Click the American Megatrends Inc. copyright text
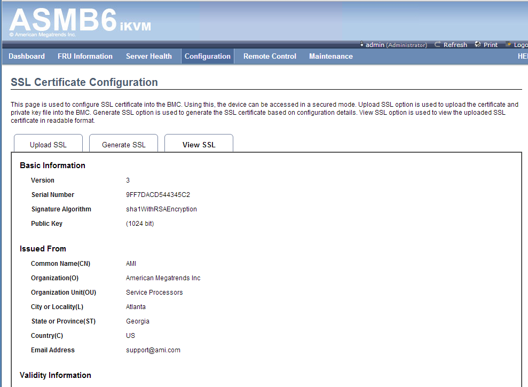Viewport: 528px width, 387px height. click(43, 35)
